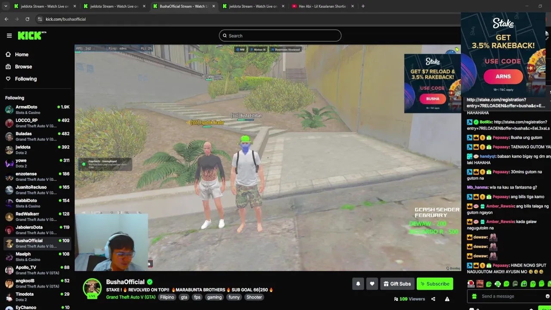Image resolution: width=551 pixels, height=310 pixels.
Task: Open Grand Theft Auto V (GTA) category link
Action: [131, 297]
